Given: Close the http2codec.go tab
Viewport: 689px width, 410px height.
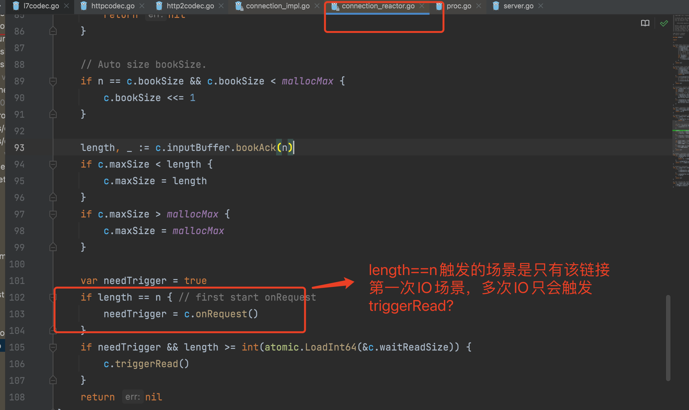Looking at the screenshot, I should [221, 6].
